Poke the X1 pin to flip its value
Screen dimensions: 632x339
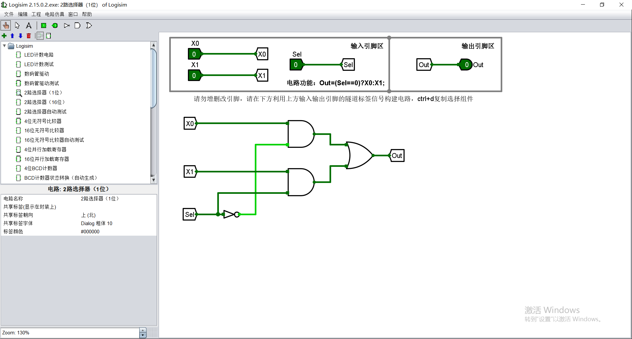[194, 75]
